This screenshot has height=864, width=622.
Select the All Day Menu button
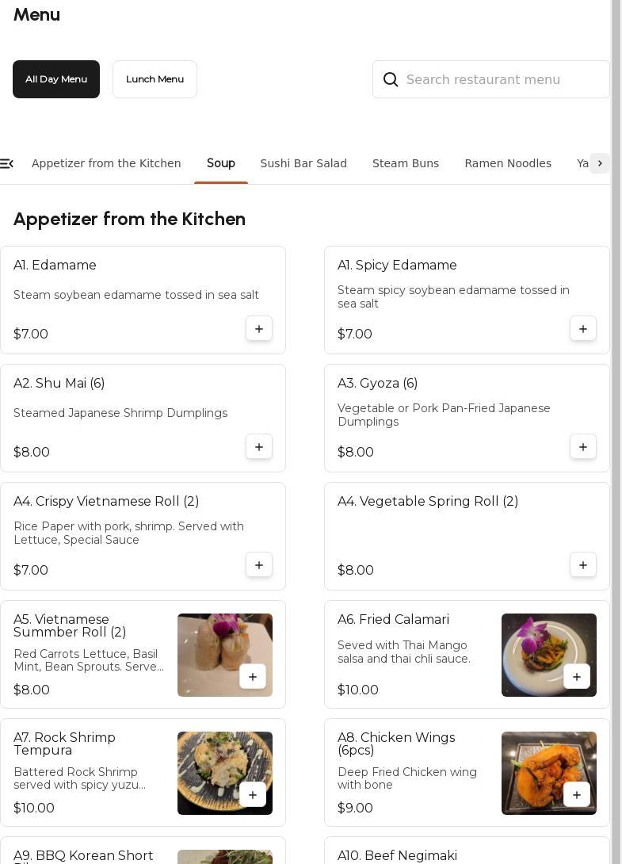(x=56, y=79)
